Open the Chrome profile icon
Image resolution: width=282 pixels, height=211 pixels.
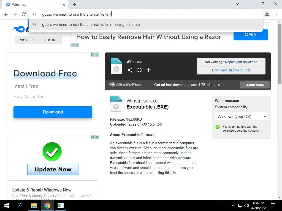click(267, 14)
